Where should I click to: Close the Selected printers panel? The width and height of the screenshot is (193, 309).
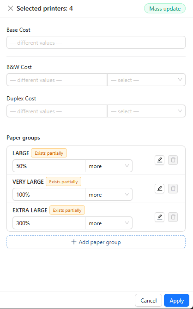(x=11, y=8)
